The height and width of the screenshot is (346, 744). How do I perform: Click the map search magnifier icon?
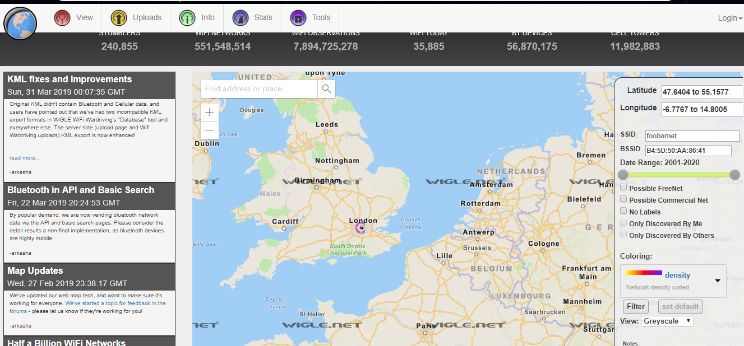[326, 88]
